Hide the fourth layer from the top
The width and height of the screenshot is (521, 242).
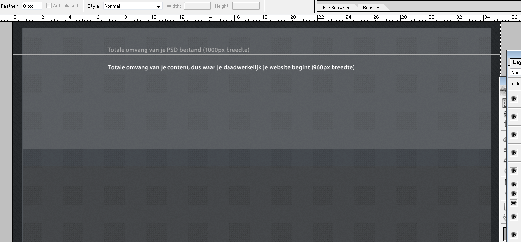point(513,152)
